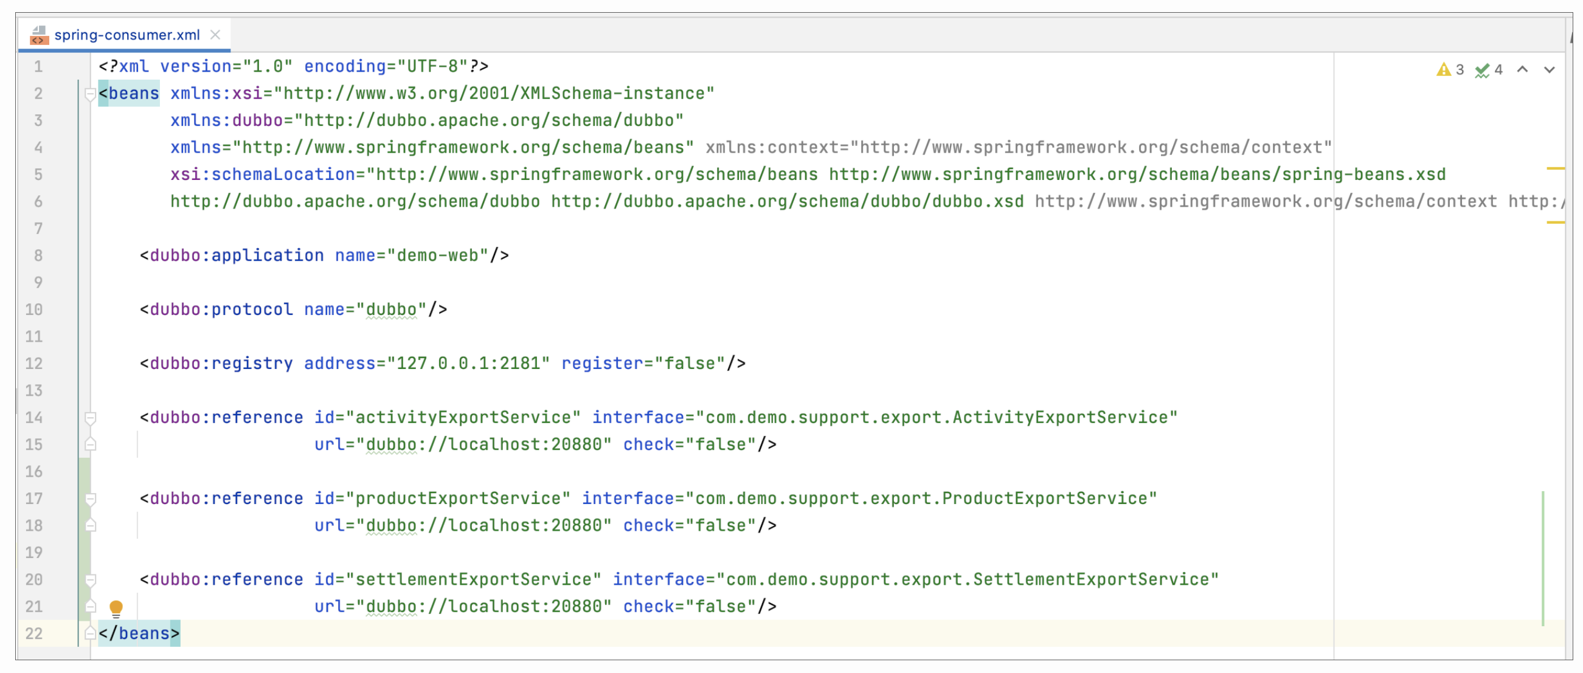The image size is (1583, 673).
Task: Select the spring-consumer.xml editor tab
Action: [126, 35]
